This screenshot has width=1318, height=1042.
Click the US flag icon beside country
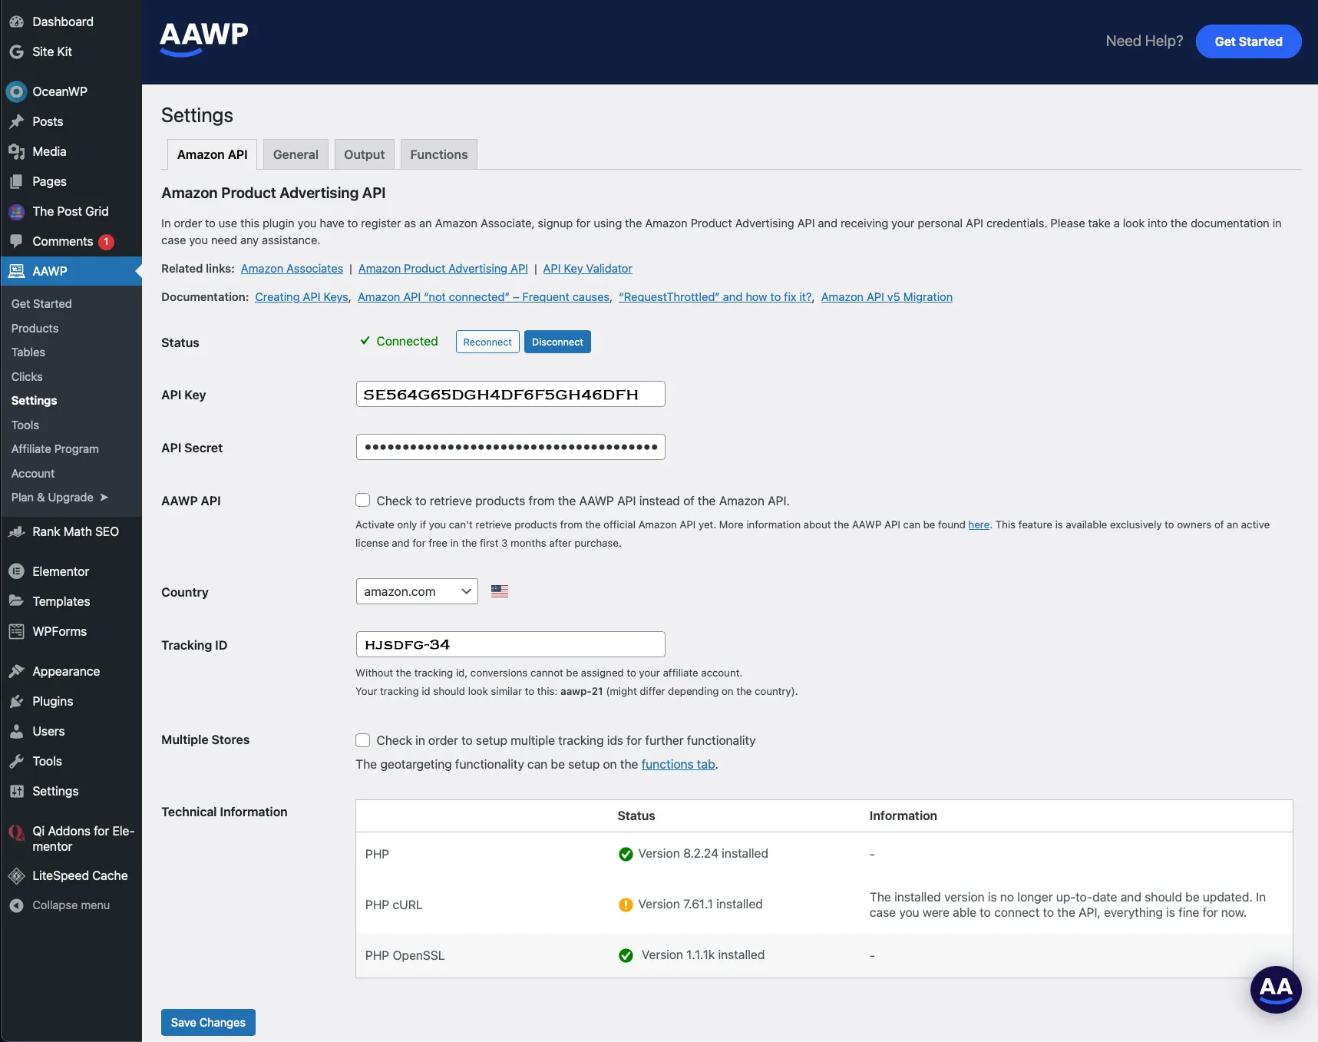click(x=500, y=591)
